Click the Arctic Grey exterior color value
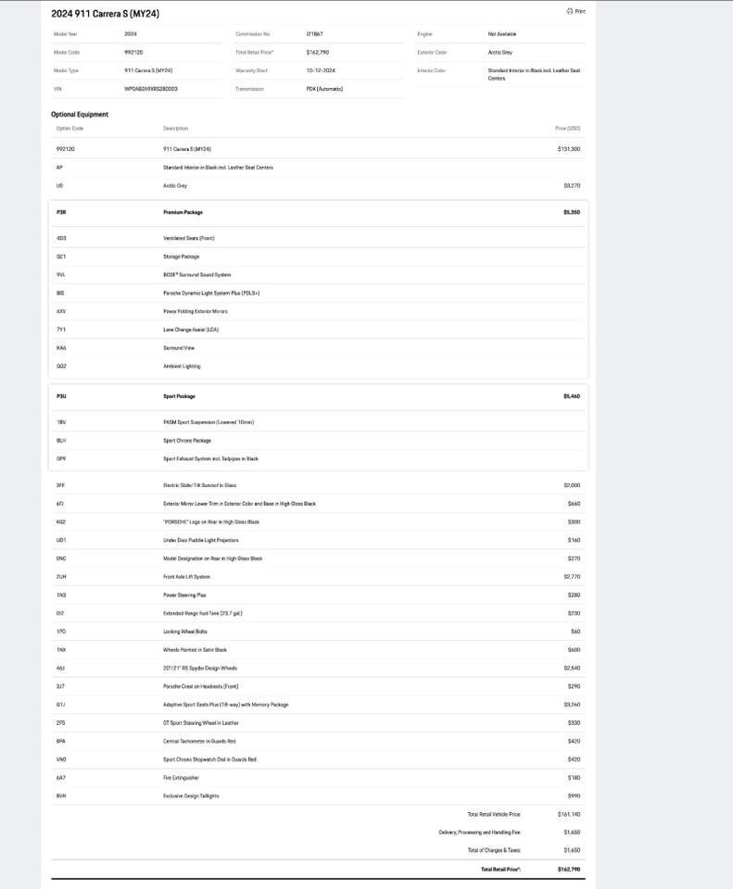Screen dimensions: 733x889 tap(500, 53)
